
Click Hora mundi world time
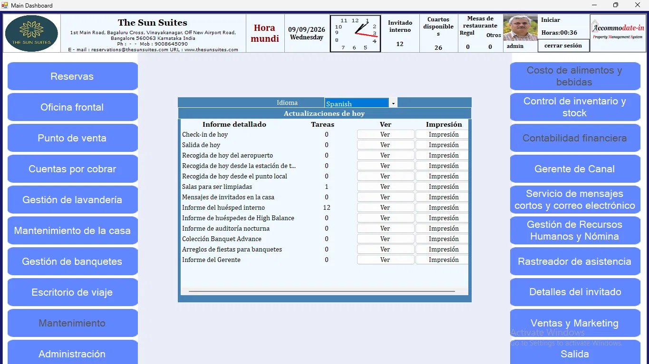click(x=265, y=33)
